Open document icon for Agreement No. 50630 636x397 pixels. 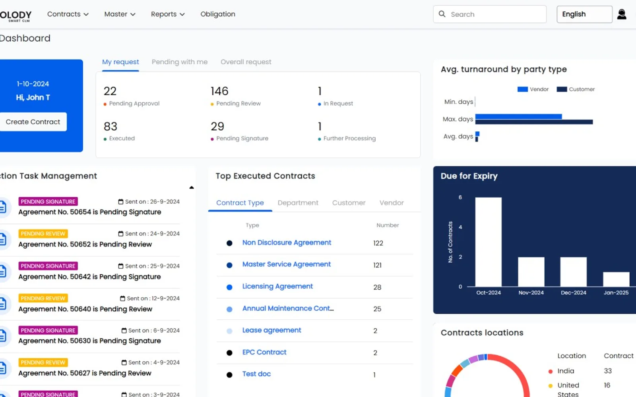pos(3,336)
